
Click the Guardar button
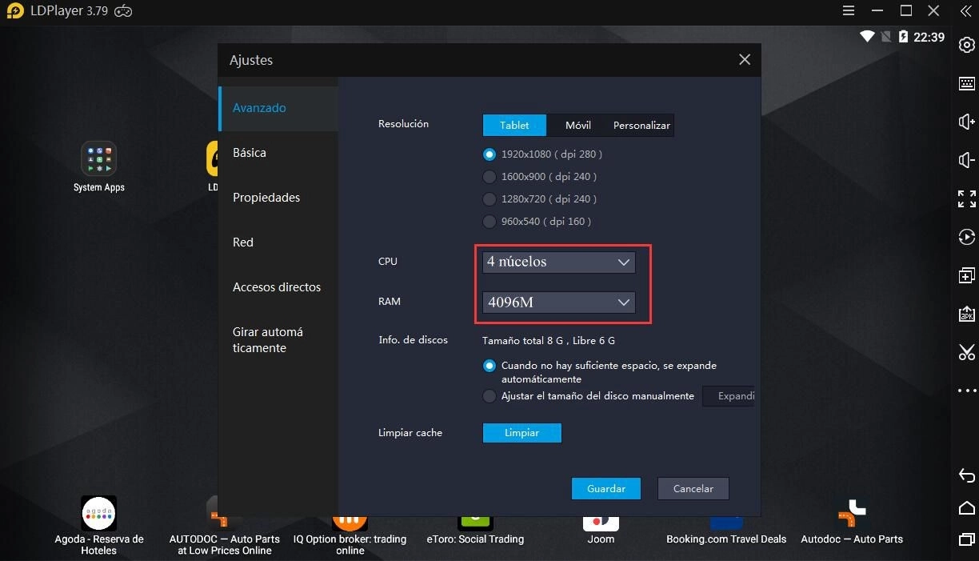click(x=605, y=488)
